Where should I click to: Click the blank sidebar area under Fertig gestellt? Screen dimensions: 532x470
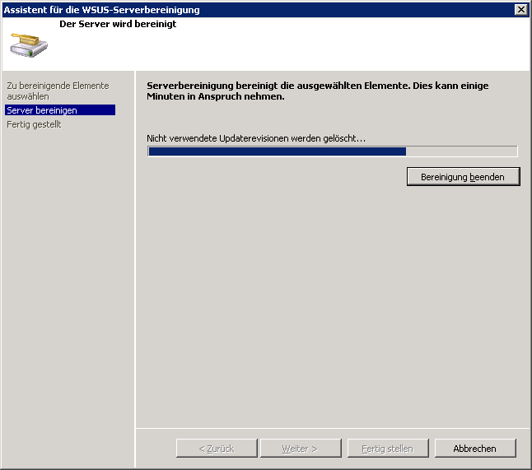coord(66,288)
